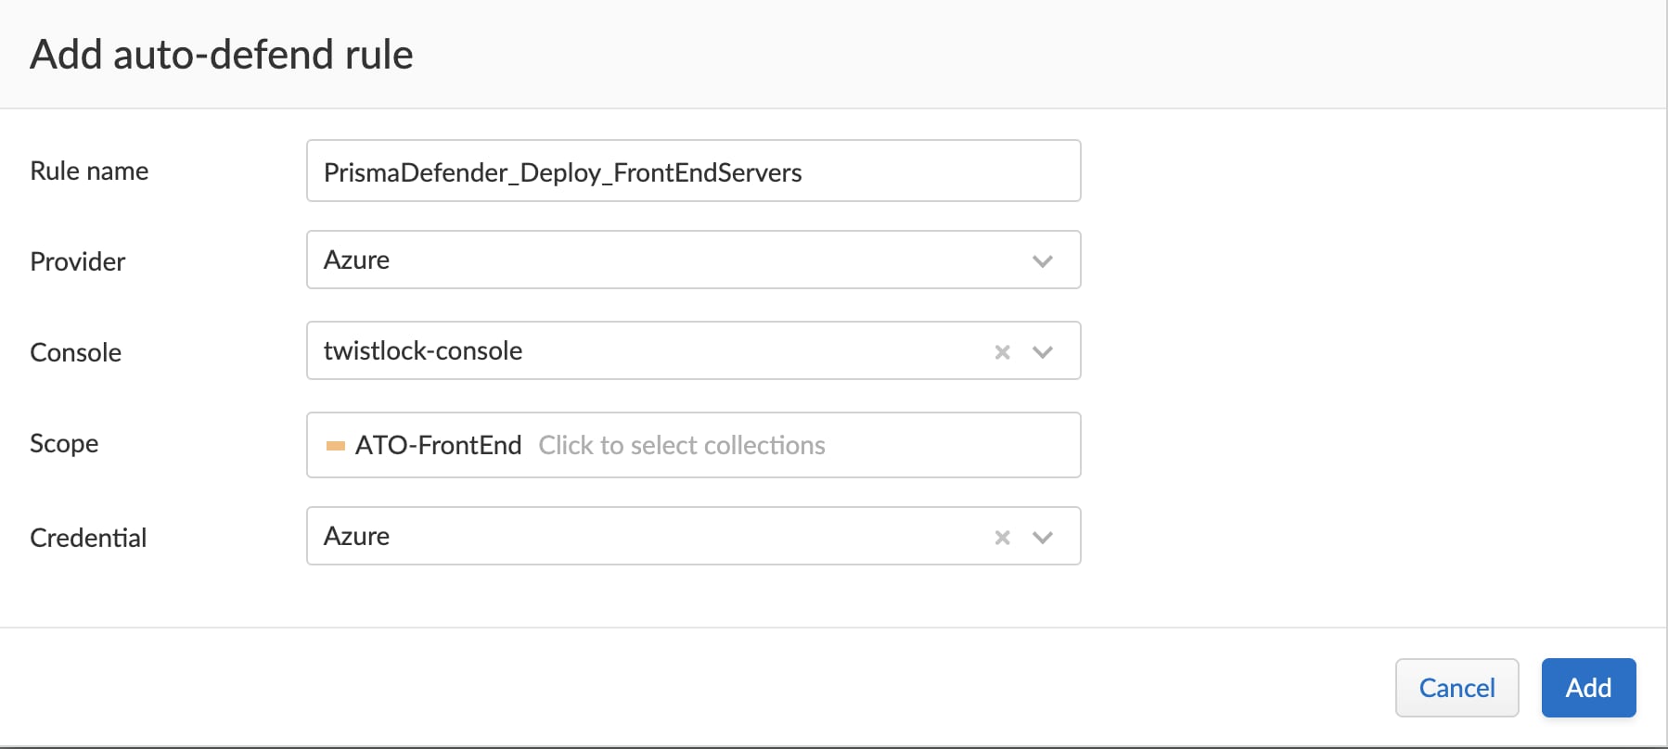Viewport: 1668px width, 749px height.
Task: Open the Scope collections selector
Action: point(693,445)
